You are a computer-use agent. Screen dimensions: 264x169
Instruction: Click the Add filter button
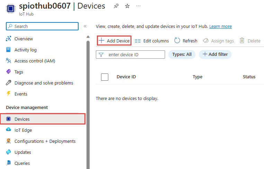[x=215, y=54]
